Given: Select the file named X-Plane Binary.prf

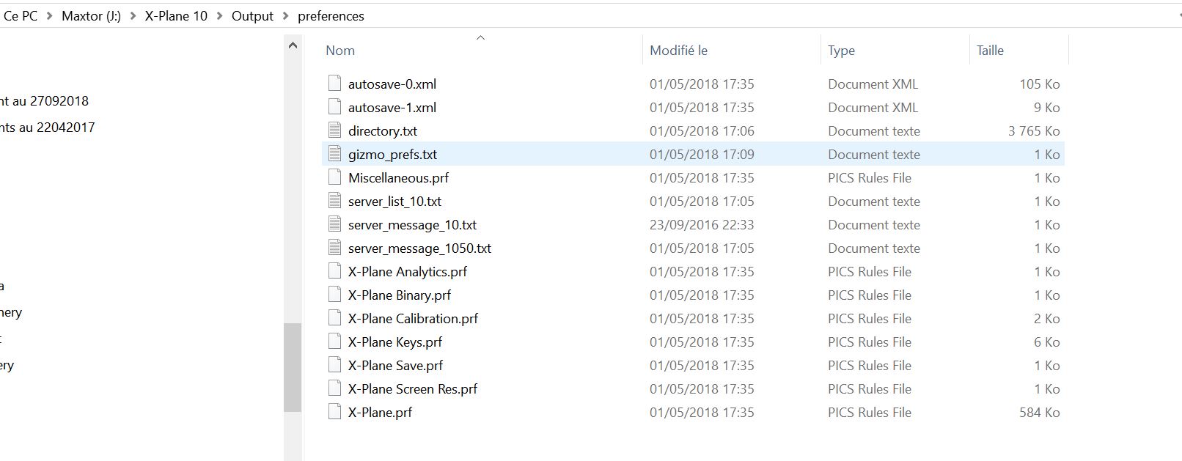Looking at the screenshot, I should pyautogui.click(x=400, y=295).
